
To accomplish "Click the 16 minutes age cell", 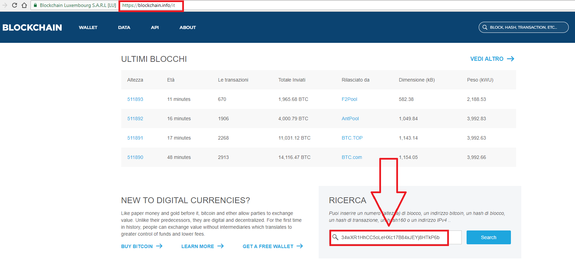I will click(179, 119).
